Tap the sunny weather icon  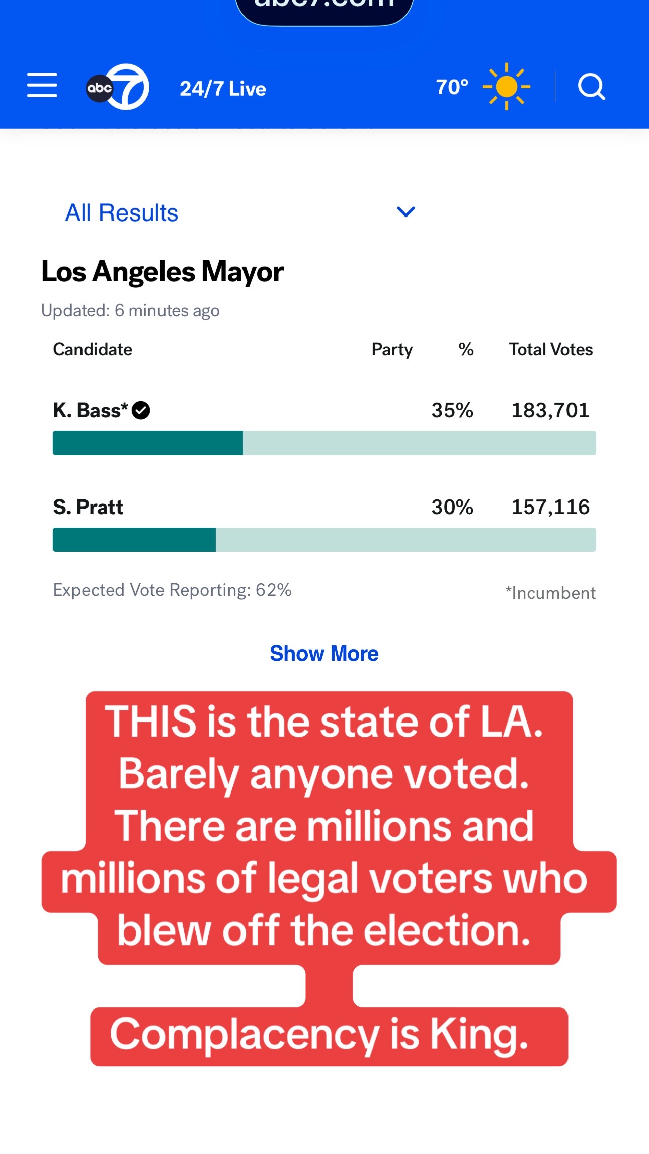pos(507,87)
